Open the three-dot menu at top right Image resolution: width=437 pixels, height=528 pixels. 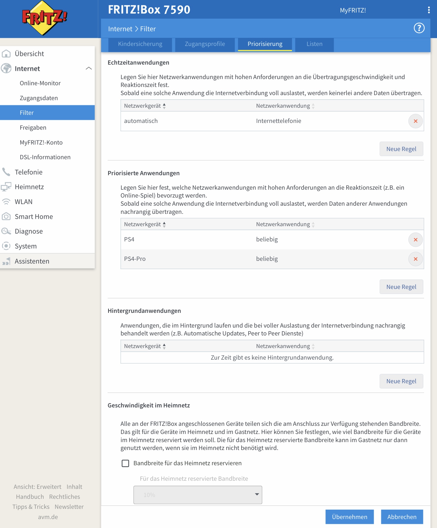click(x=429, y=10)
